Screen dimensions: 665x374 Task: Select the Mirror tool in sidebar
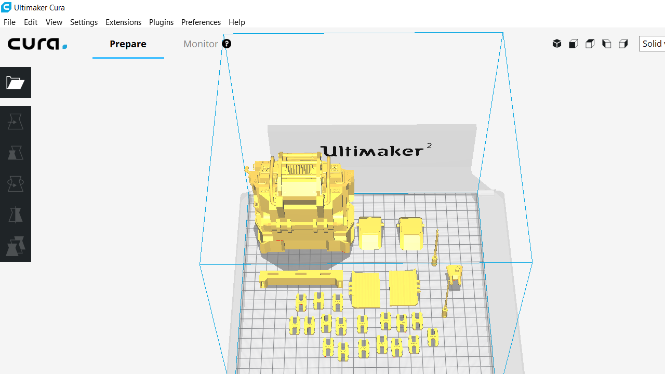click(x=16, y=215)
